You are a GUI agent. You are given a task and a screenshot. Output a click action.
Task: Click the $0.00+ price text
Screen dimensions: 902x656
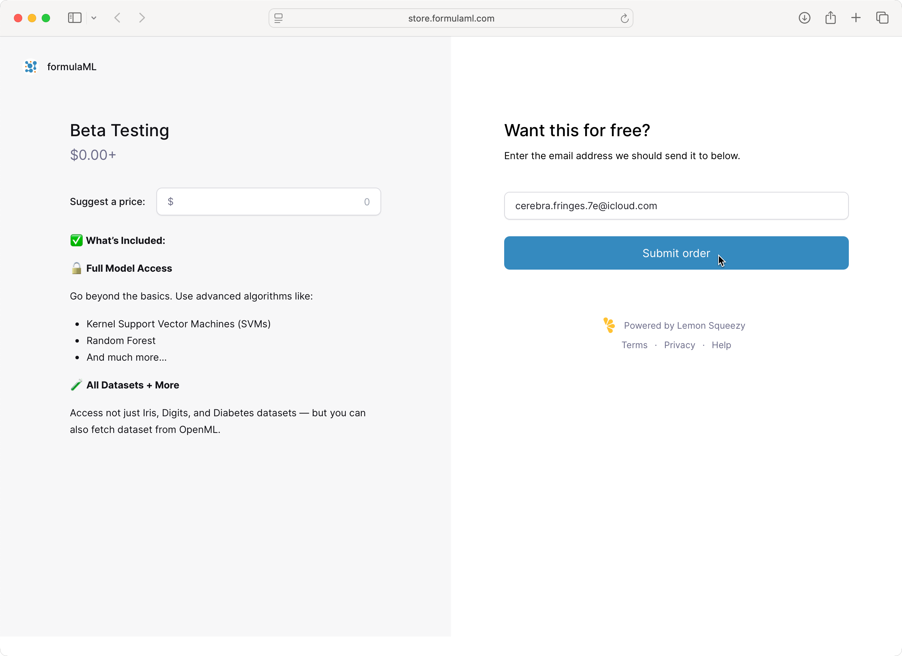click(x=93, y=155)
